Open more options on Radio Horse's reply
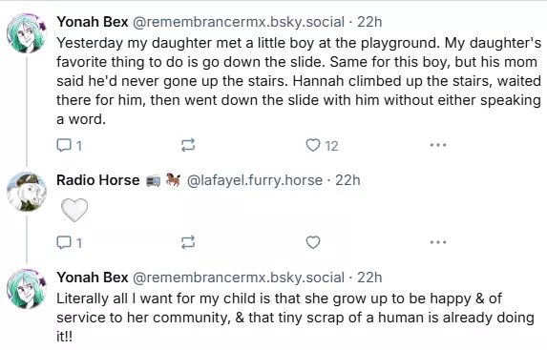 [x=438, y=242]
